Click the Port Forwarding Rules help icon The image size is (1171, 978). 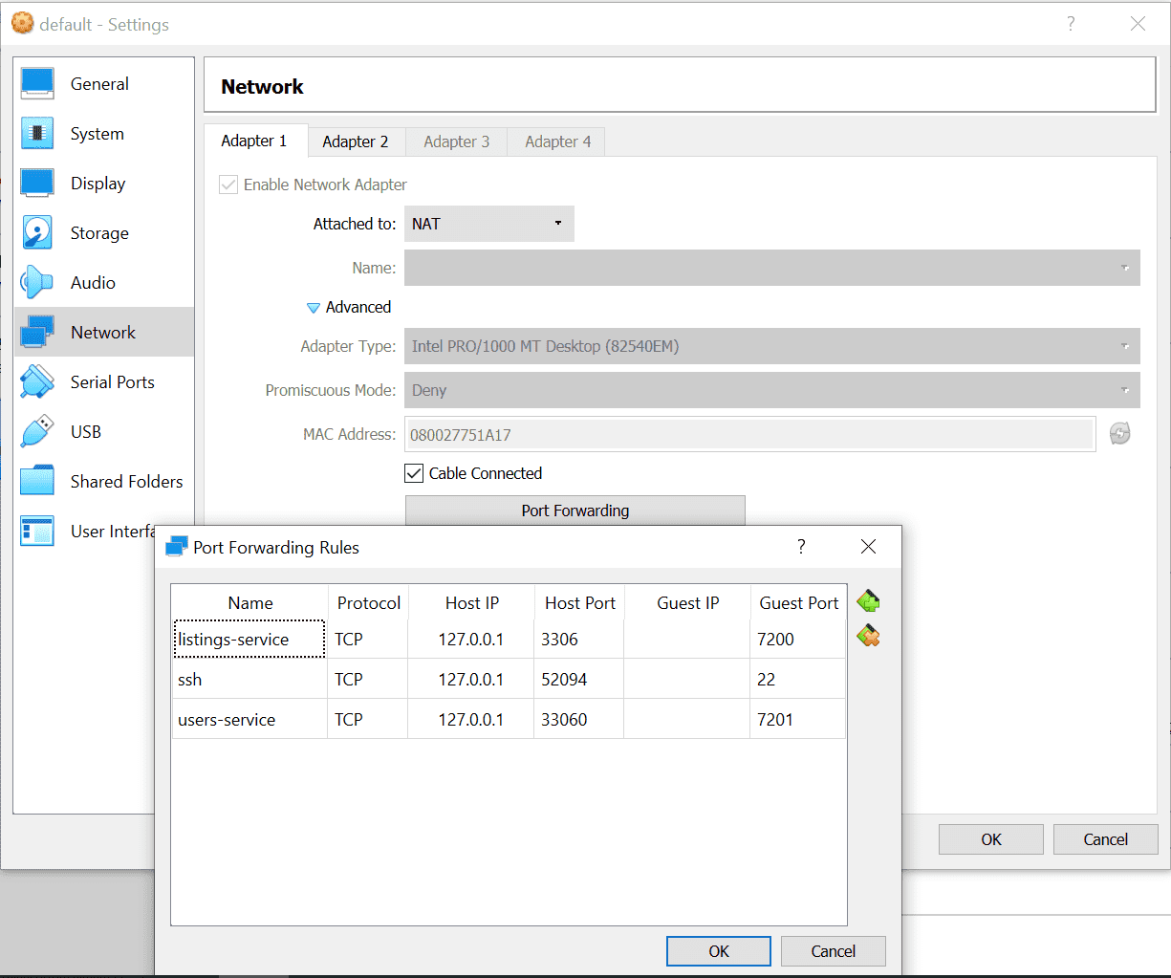point(801,547)
